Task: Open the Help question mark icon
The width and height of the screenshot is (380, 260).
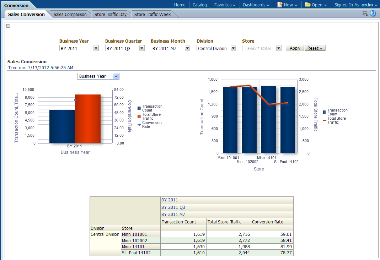Action: pos(373,13)
